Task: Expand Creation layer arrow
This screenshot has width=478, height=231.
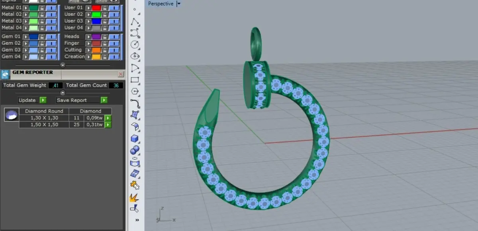Action: point(88,57)
